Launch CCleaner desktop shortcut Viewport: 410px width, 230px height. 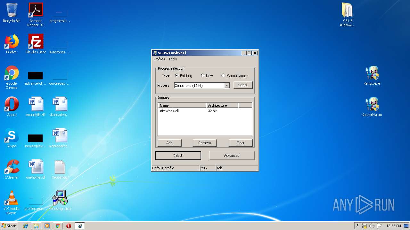click(x=12, y=169)
